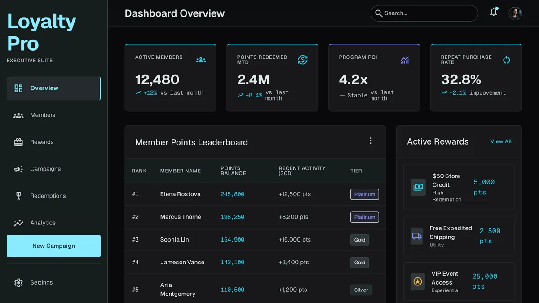Image resolution: width=539 pixels, height=303 pixels.
Task: Open the VIP Event Access reward card
Action: pyautogui.click(x=459, y=281)
